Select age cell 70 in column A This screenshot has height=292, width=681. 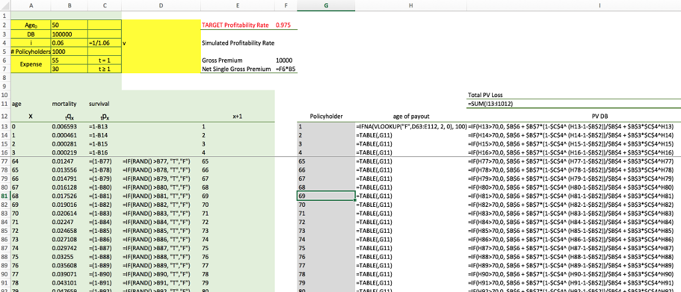31,213
